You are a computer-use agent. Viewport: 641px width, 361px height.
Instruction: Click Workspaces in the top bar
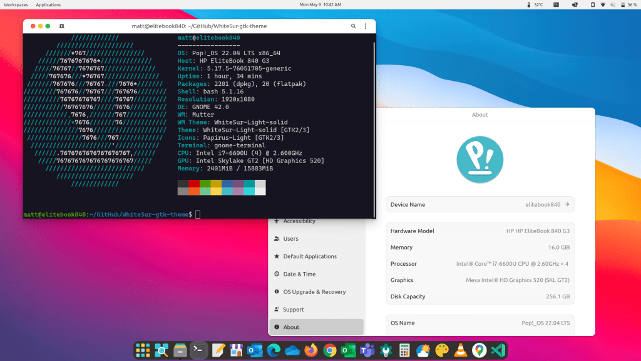[16, 4]
